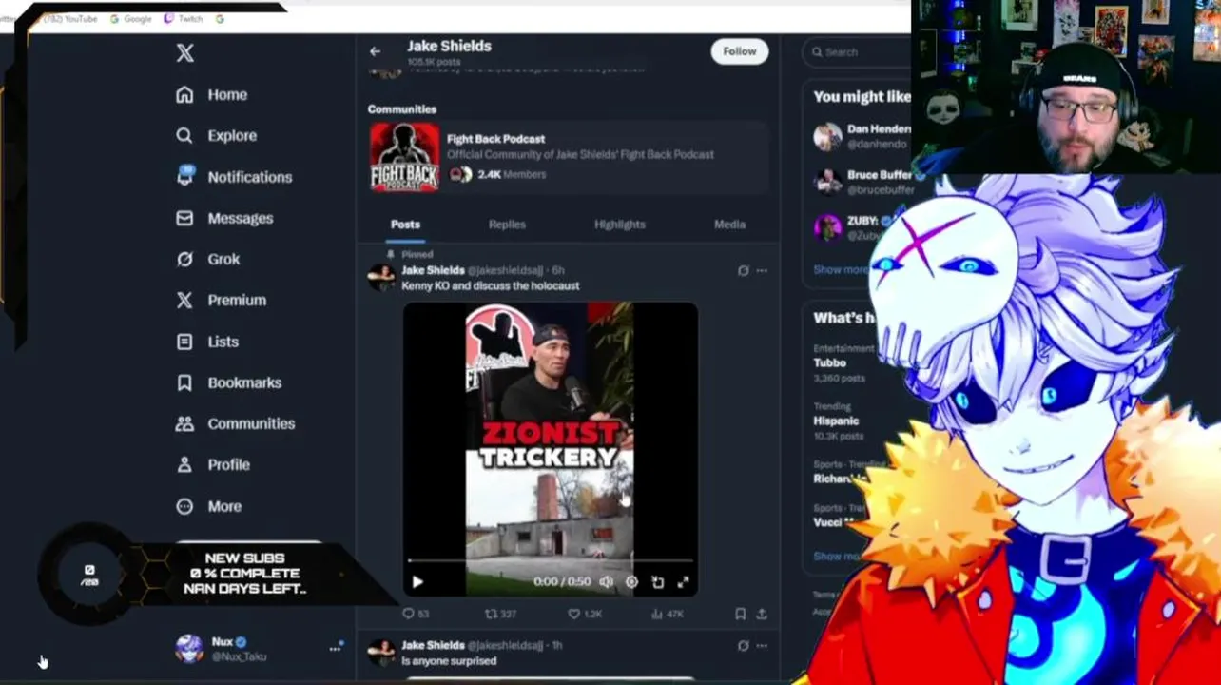The height and width of the screenshot is (685, 1221).
Task: Open the video in fullscreen
Action: 683,581
